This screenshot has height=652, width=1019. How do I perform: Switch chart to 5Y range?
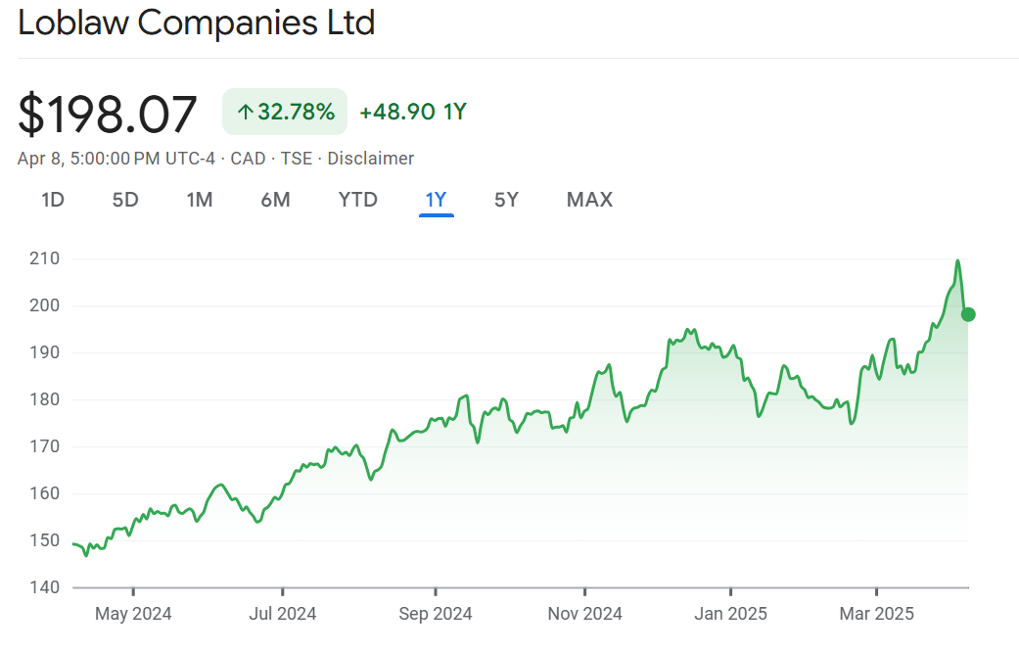pos(506,200)
